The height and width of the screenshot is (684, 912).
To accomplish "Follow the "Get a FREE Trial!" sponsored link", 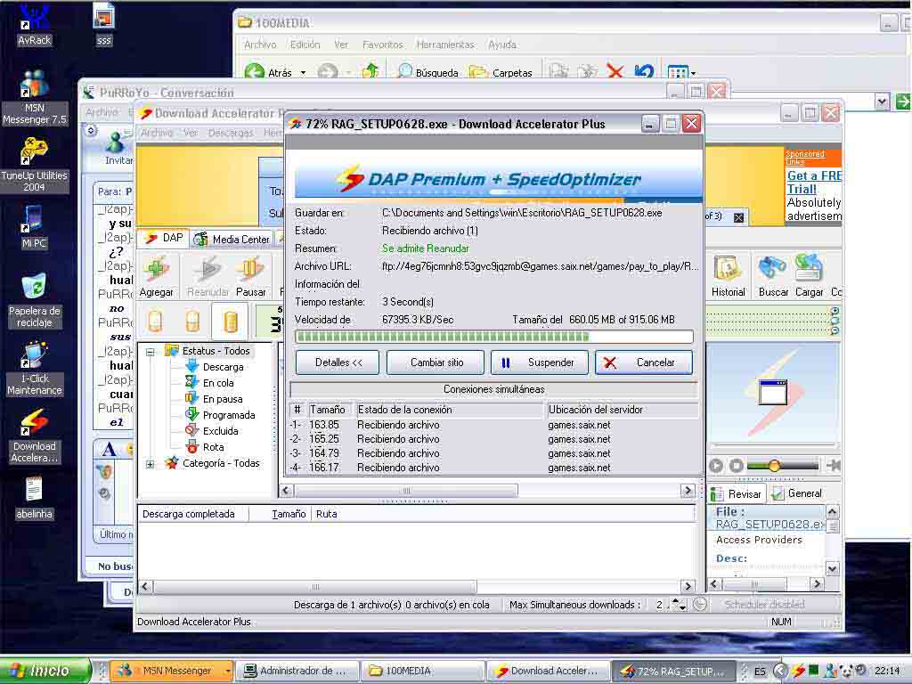I will click(x=814, y=182).
